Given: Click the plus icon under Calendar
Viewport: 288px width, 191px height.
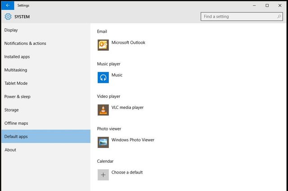Looking at the screenshot, I should tap(103, 175).
